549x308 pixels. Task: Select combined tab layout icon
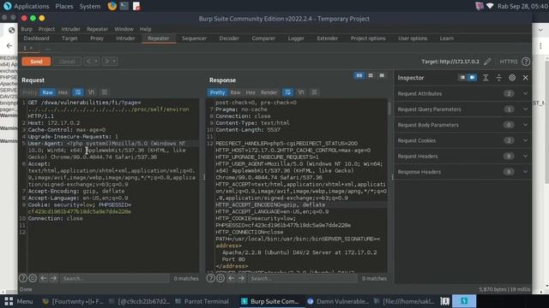(x=382, y=75)
